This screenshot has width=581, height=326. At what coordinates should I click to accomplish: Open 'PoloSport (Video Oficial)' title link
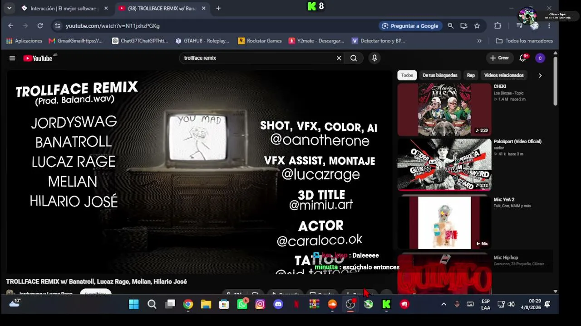coord(517,142)
